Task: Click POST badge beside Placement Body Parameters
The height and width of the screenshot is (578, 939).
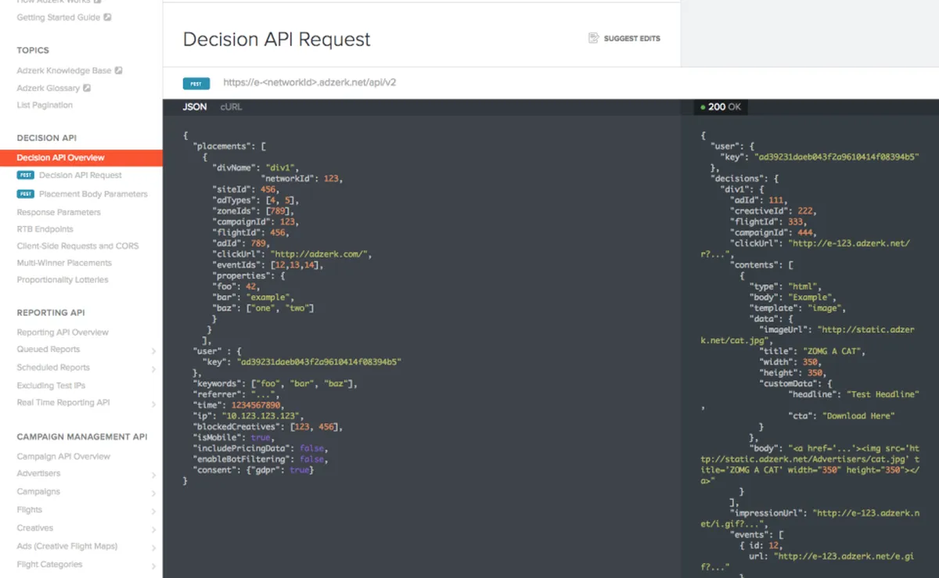Action: click(26, 194)
